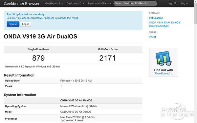Screen dimensions: 197x123
Task: Expand the Geekbench 2 dropdown menu
Action: coord(75,4)
